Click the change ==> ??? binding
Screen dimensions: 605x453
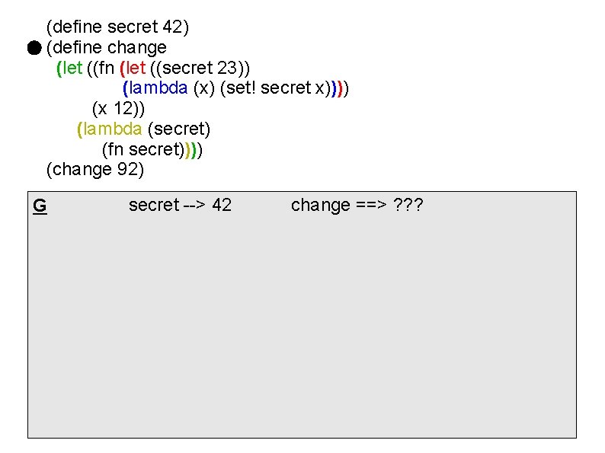357,206
